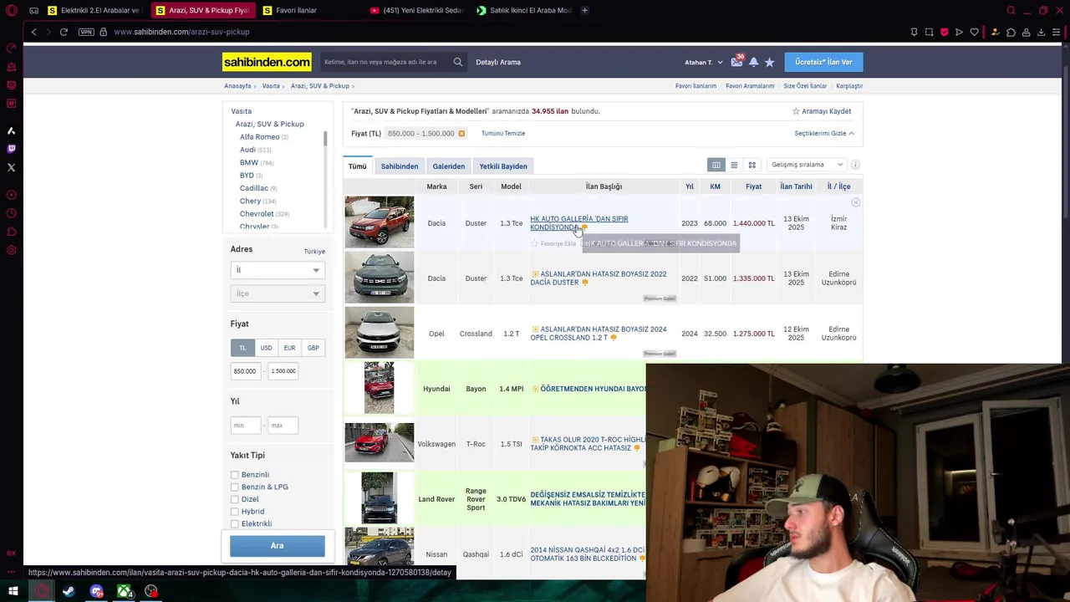Check the Benzin & LPG fuel type
Screen dimensions: 1070x602
point(235,487)
